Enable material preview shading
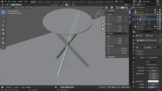The height and width of the screenshot is (91, 162). tap(125, 8)
